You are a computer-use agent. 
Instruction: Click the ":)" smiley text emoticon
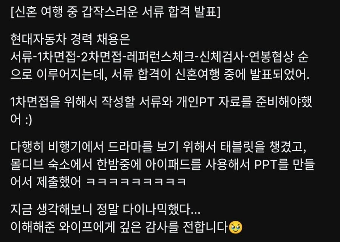(x=28, y=119)
